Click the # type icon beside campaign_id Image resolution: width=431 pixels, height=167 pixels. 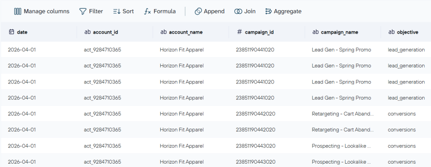point(239,32)
